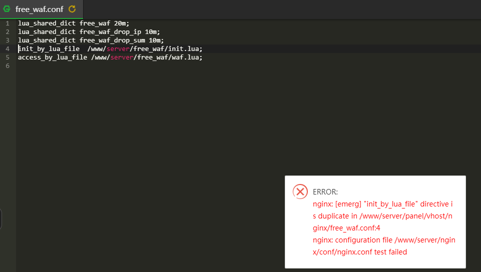Image resolution: width=481 pixels, height=272 pixels.
Task: Click the access_by_lua_file directive text
Action: [53, 57]
